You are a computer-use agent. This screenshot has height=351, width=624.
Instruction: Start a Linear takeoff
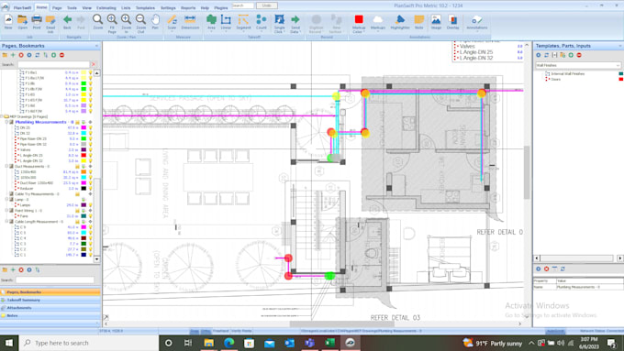click(226, 22)
